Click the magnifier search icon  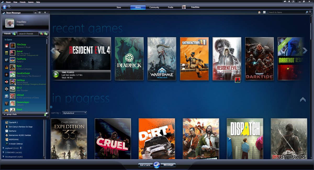[x=307, y=12]
